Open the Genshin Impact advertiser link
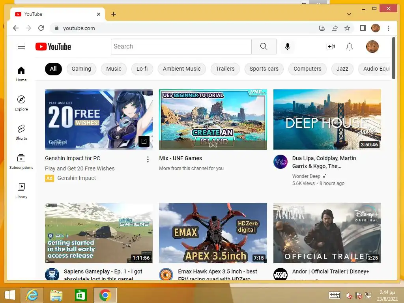Viewport: 404px width, 303px height. pyautogui.click(x=77, y=178)
